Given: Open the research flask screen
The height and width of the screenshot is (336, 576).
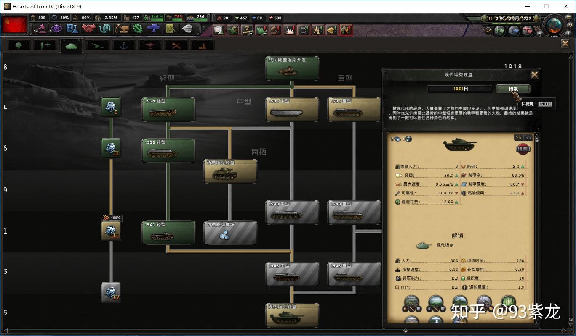Looking at the screenshot, I should click(x=72, y=29).
